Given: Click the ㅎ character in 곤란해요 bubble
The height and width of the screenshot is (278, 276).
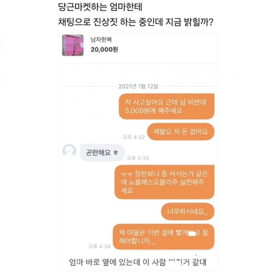Looking at the screenshot, I should click(116, 152).
